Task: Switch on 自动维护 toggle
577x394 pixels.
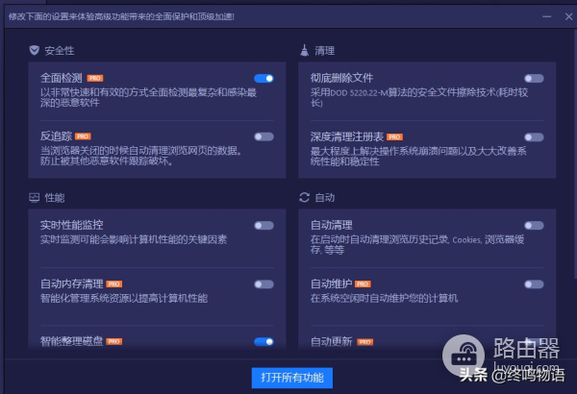Action: [534, 284]
